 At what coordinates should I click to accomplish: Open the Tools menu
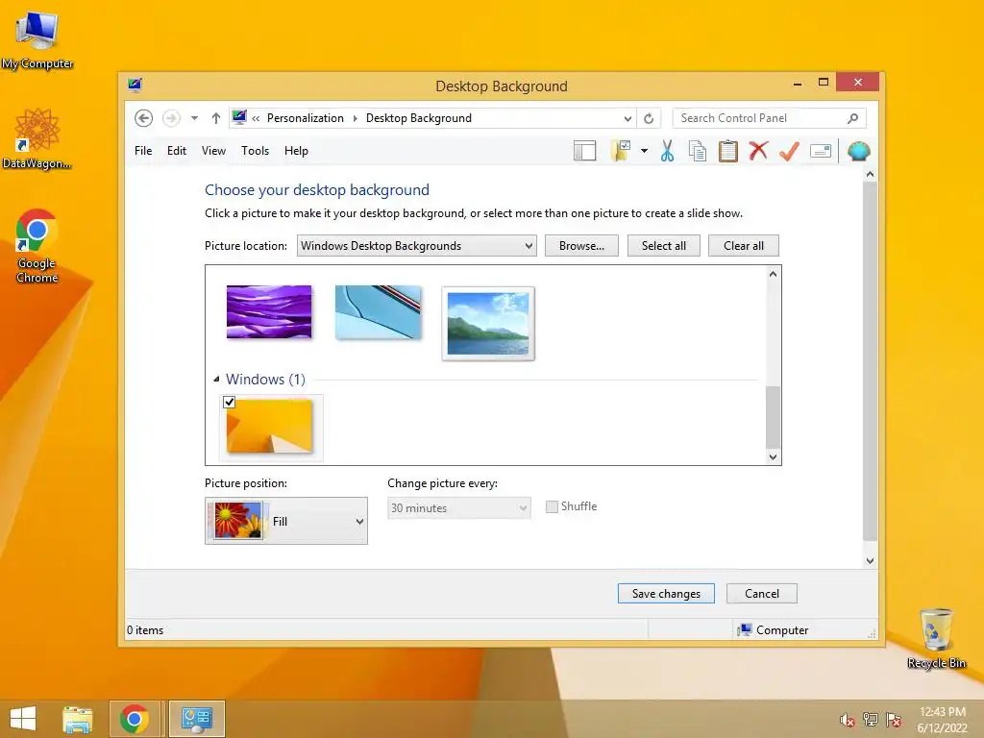tap(255, 151)
